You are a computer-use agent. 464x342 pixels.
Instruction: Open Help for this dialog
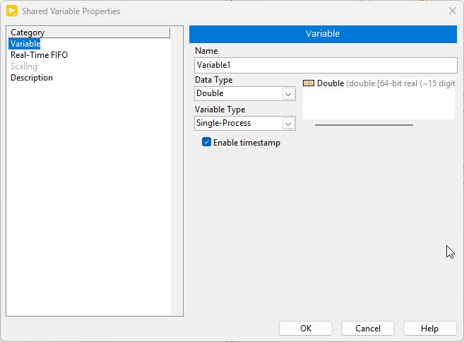click(x=429, y=329)
